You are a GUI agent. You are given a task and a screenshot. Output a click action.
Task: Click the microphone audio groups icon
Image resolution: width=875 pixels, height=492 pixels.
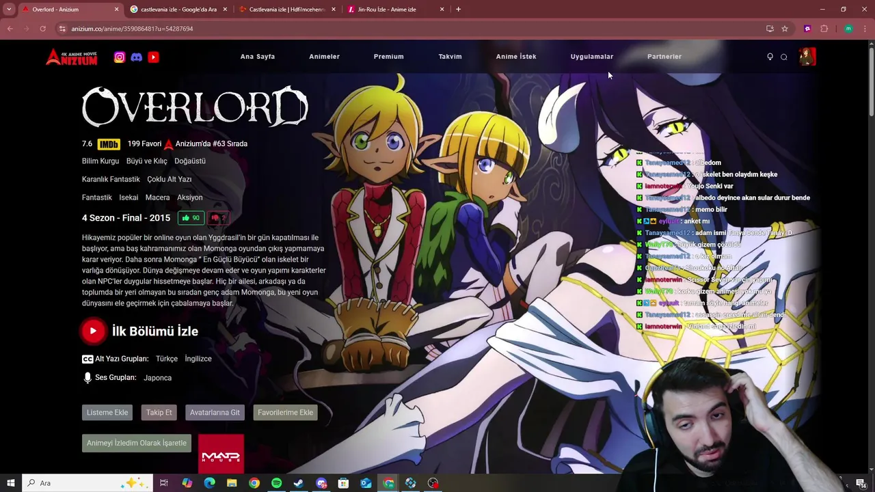87,378
